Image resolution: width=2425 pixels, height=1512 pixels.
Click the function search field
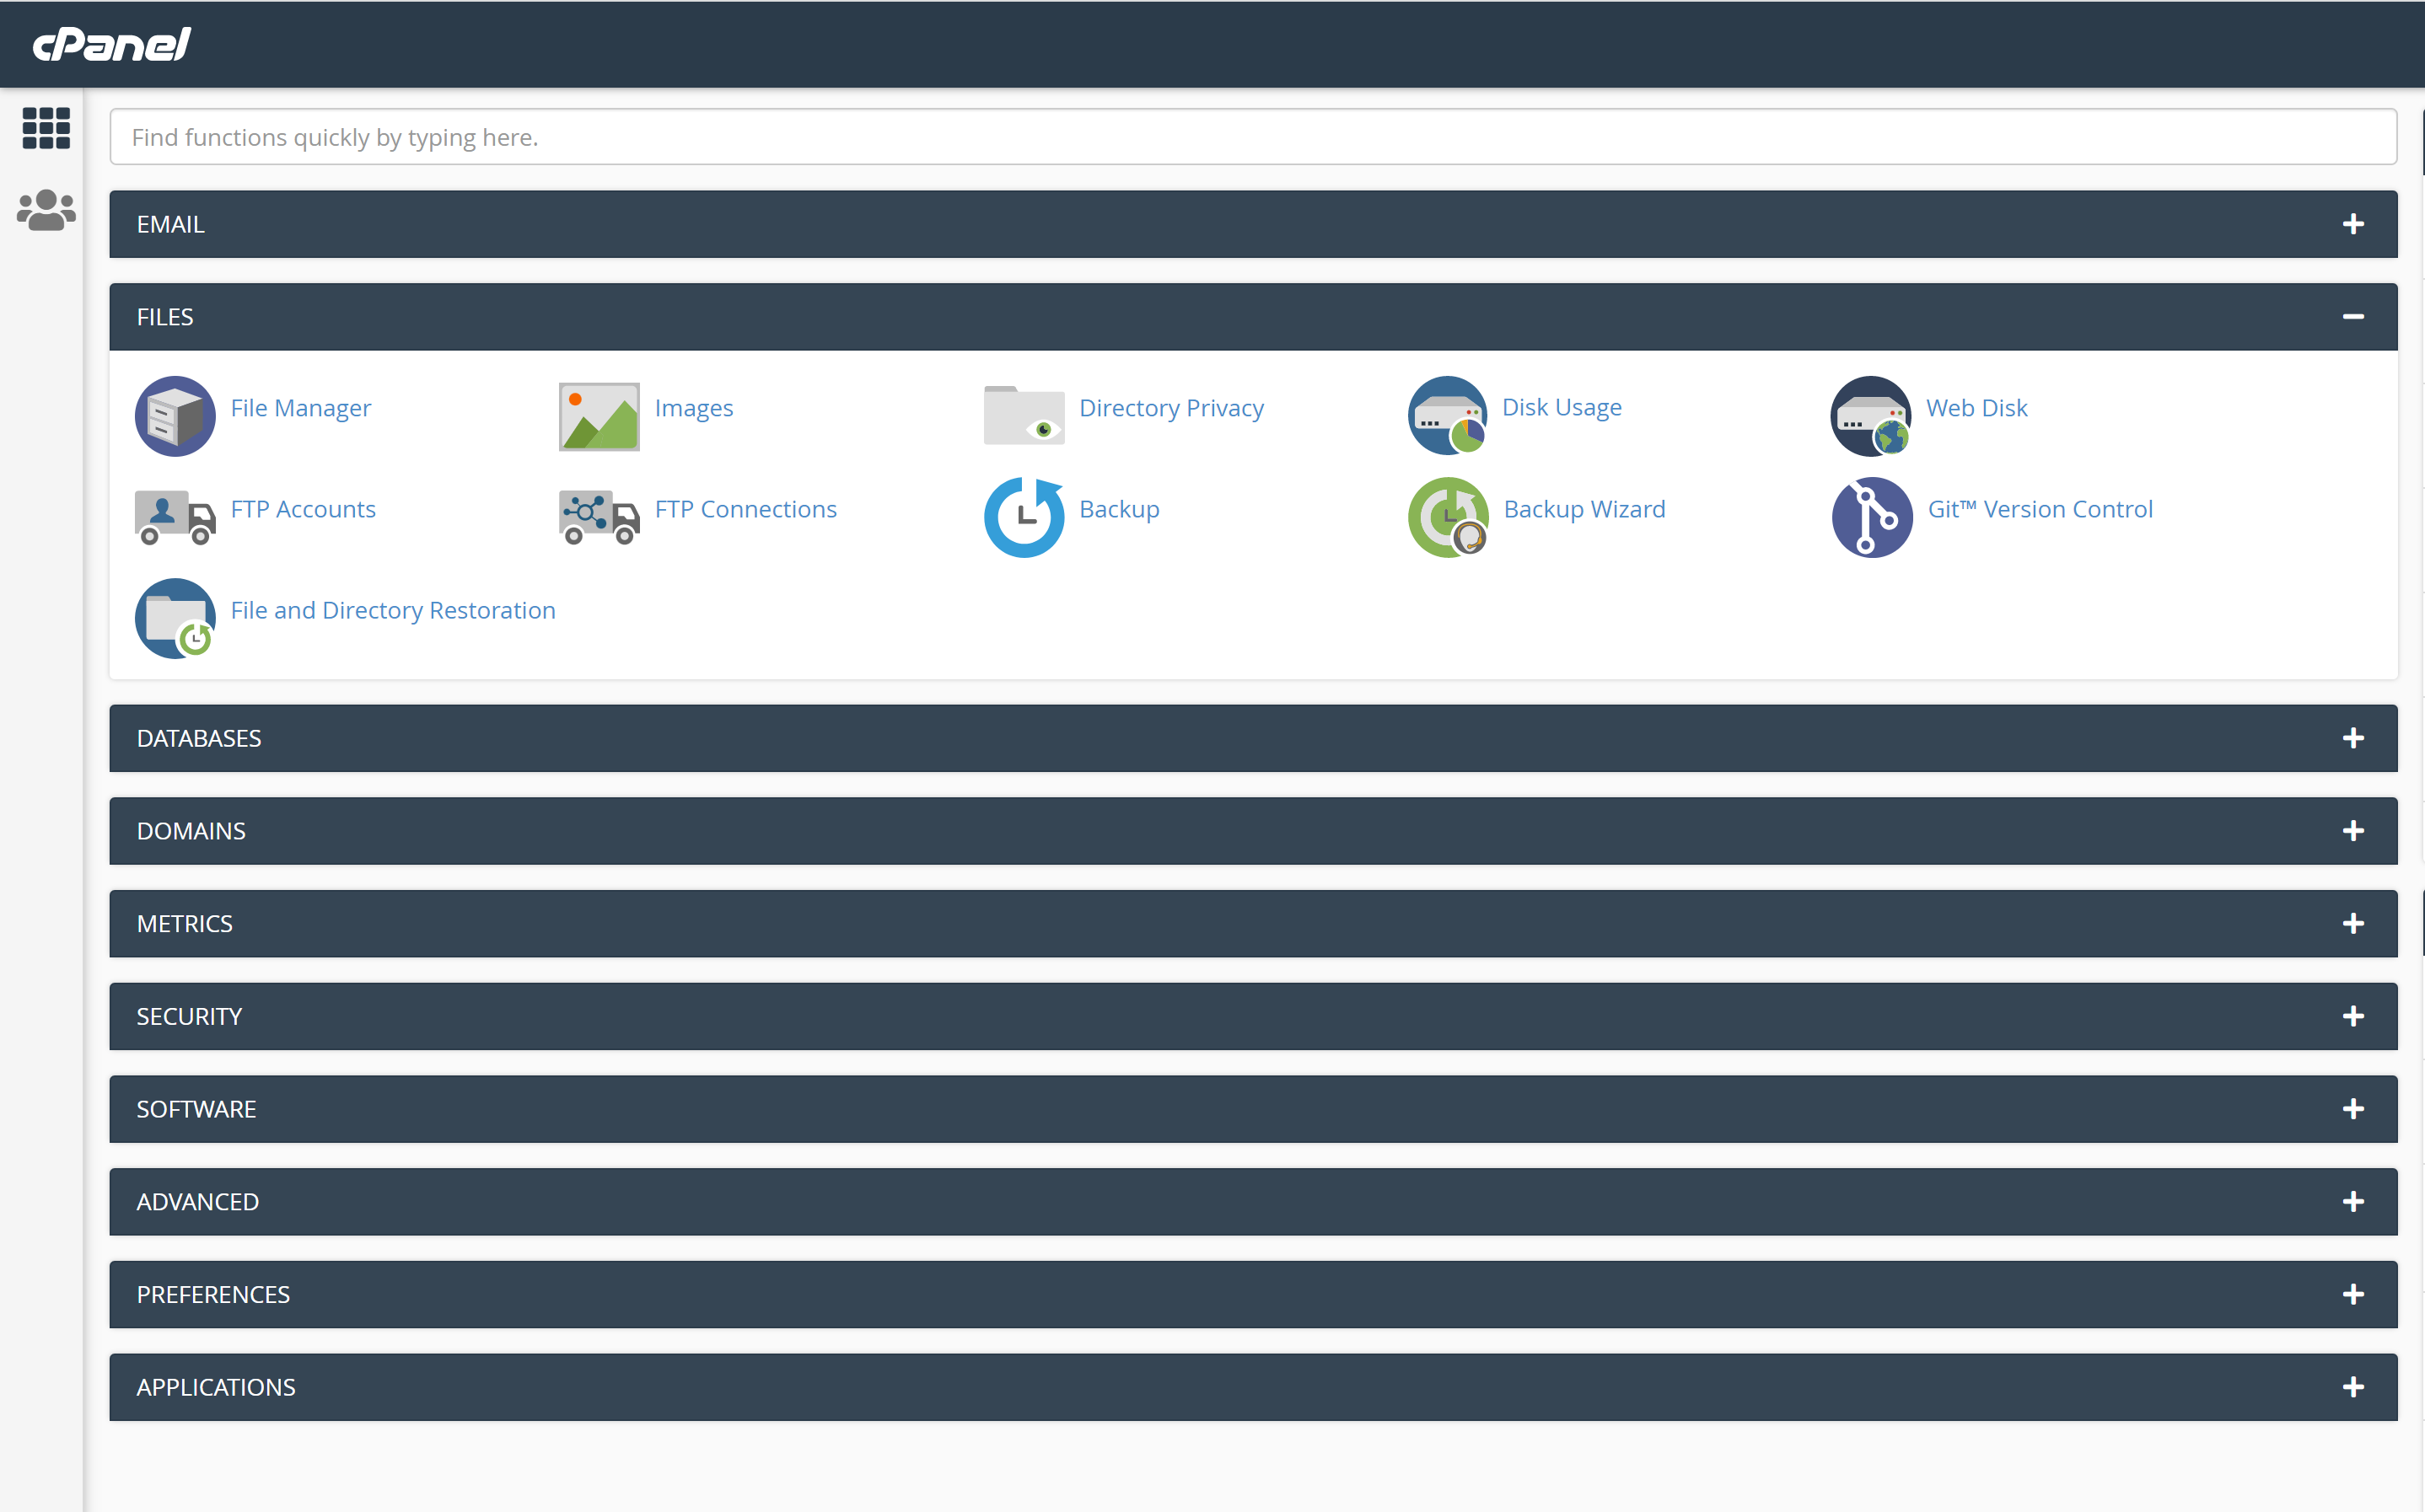pyautogui.click(x=1256, y=137)
